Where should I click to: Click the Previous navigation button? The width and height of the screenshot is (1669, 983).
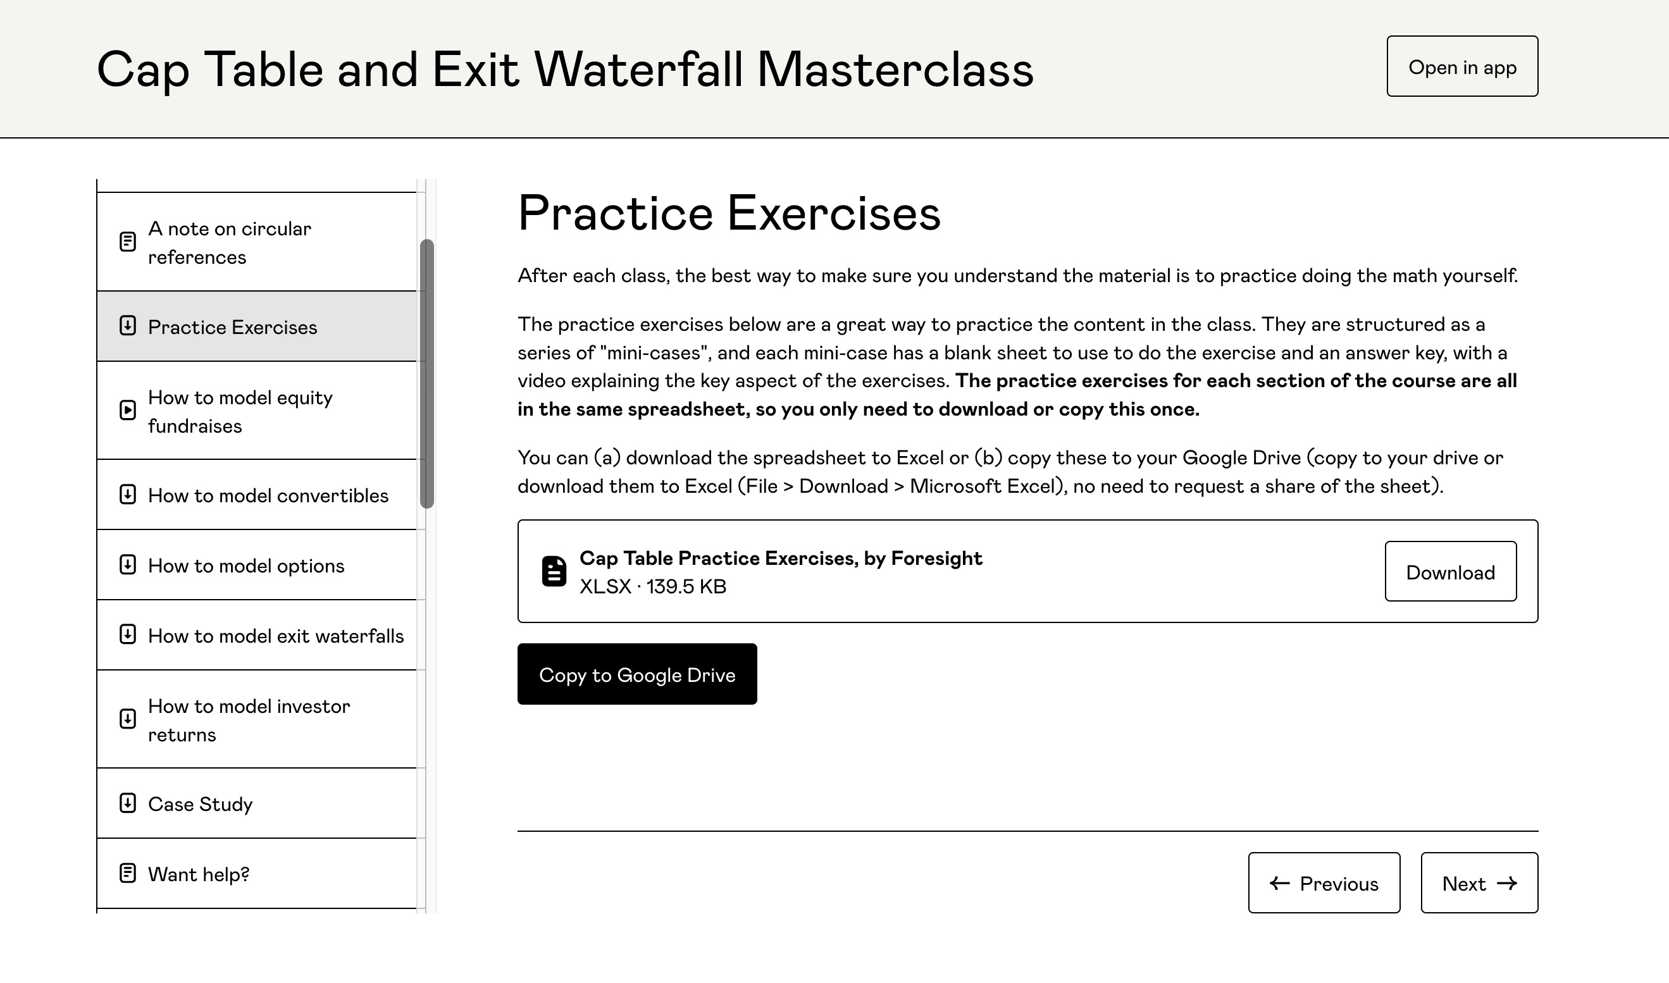coord(1324,882)
